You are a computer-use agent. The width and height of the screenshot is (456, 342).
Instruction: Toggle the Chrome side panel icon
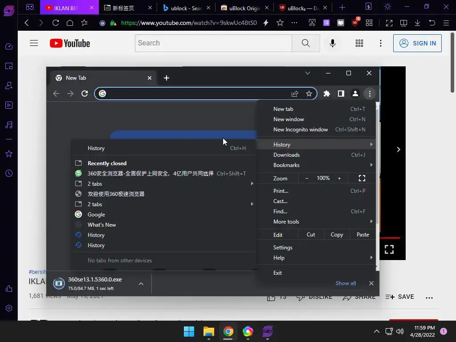click(341, 94)
